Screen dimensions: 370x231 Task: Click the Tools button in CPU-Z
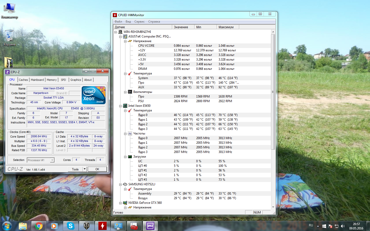coord(75,169)
